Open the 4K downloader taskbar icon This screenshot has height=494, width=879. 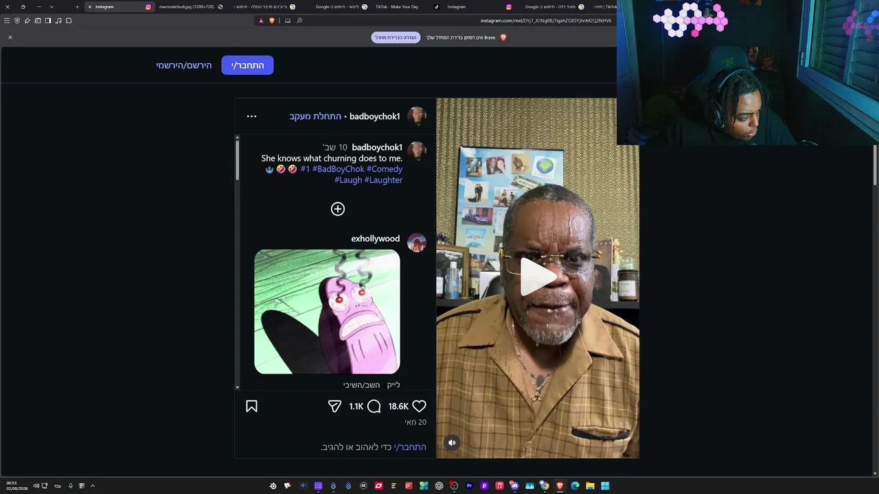(364, 486)
